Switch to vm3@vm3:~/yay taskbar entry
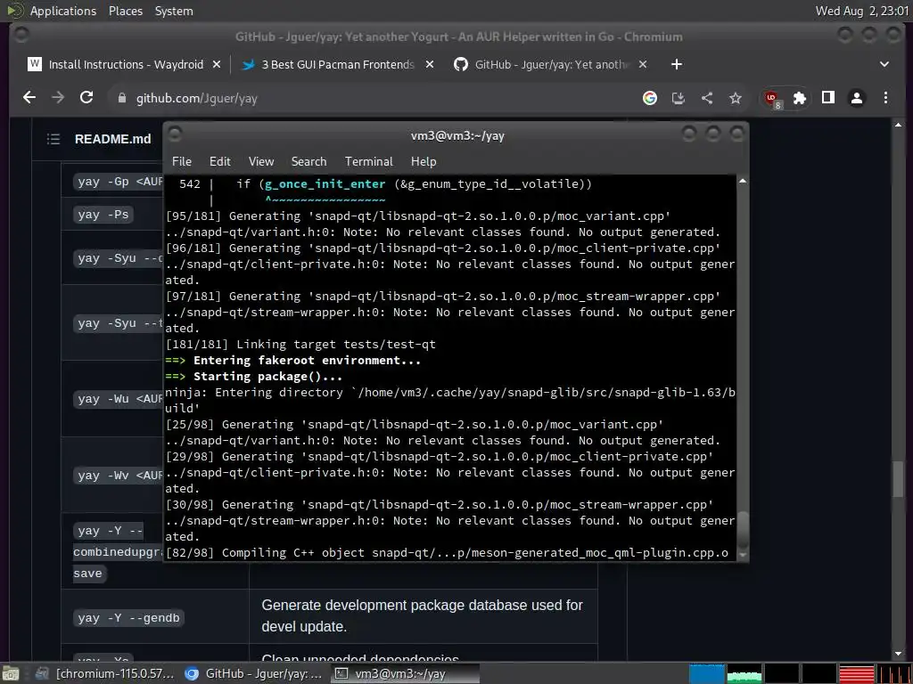This screenshot has height=684, width=913. coord(406,673)
